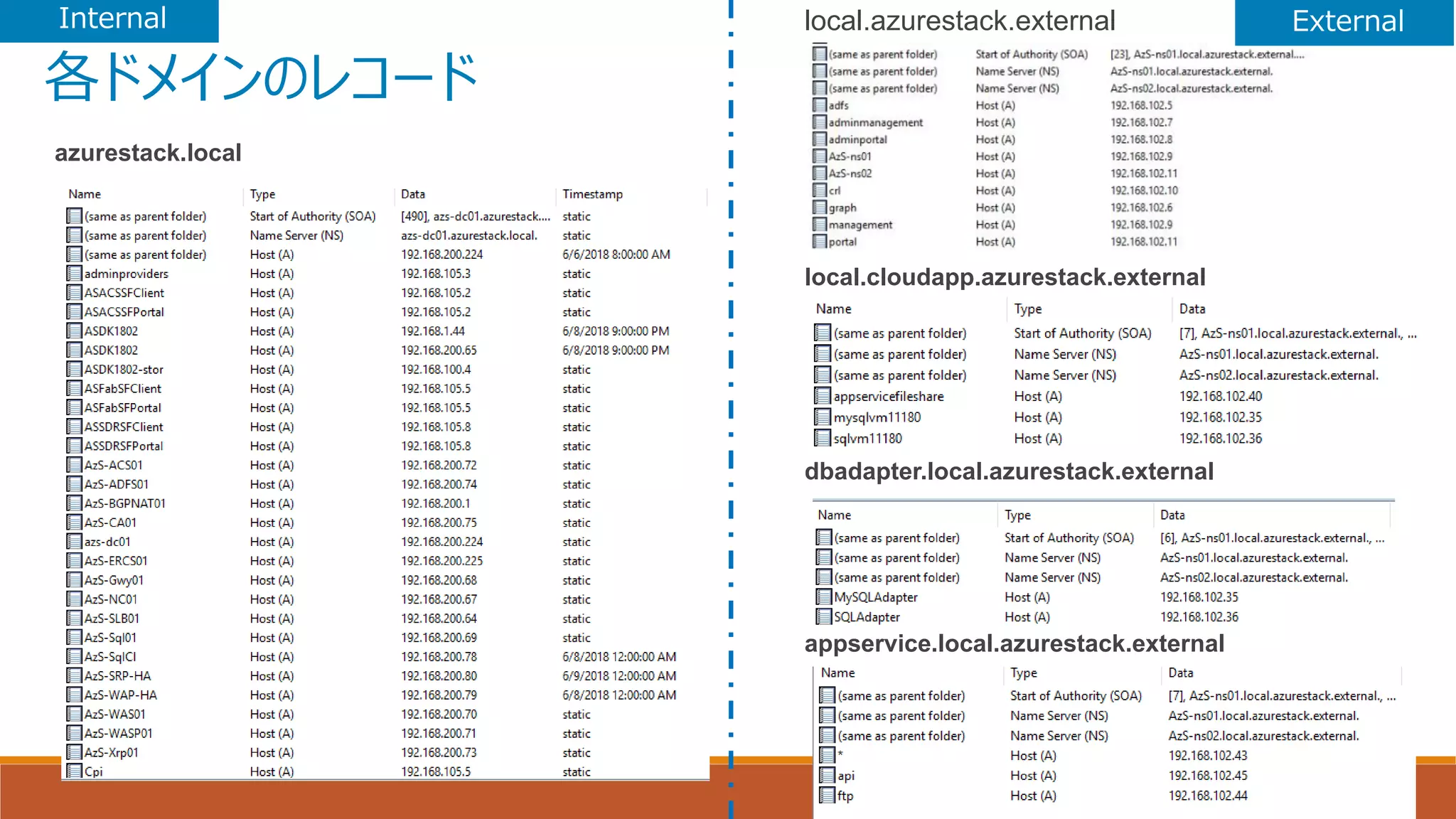Click azs-dc01.azurestack.local. name server data
This screenshot has height=819, width=1456.
[469, 235]
